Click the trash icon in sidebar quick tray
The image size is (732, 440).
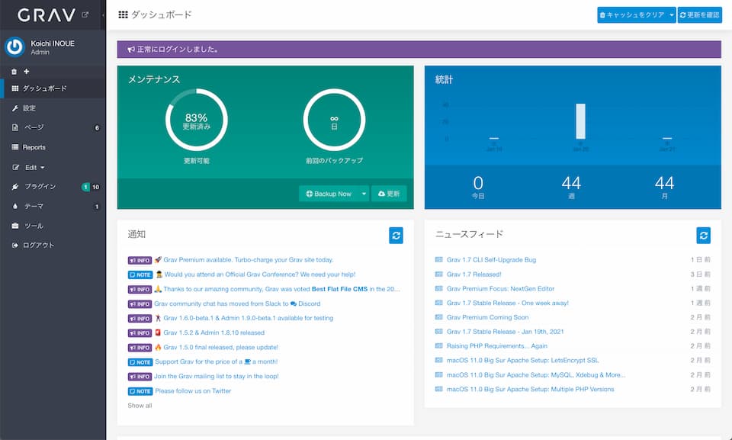pyautogui.click(x=14, y=72)
